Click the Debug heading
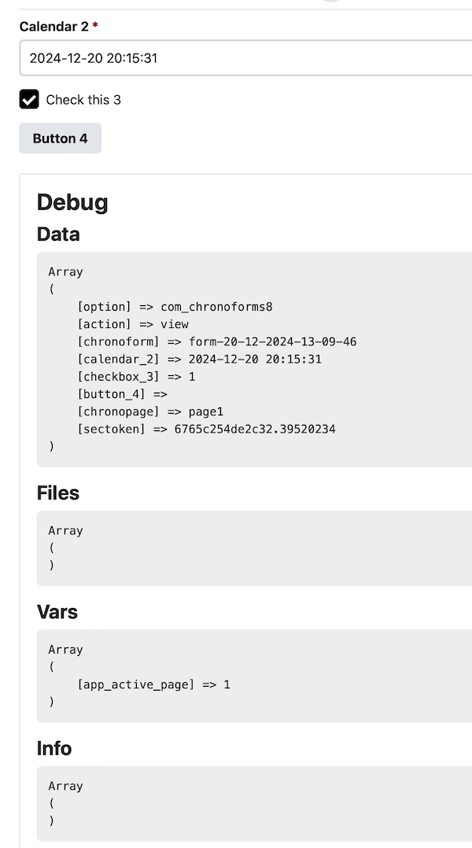Screen dimensions: 472x848 pos(72,201)
